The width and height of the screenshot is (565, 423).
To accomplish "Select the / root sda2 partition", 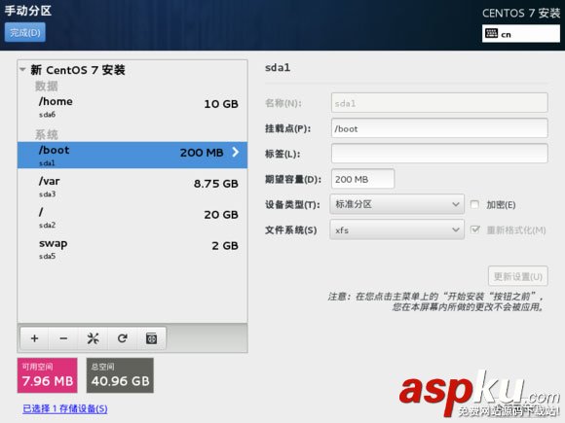I will [x=132, y=218].
